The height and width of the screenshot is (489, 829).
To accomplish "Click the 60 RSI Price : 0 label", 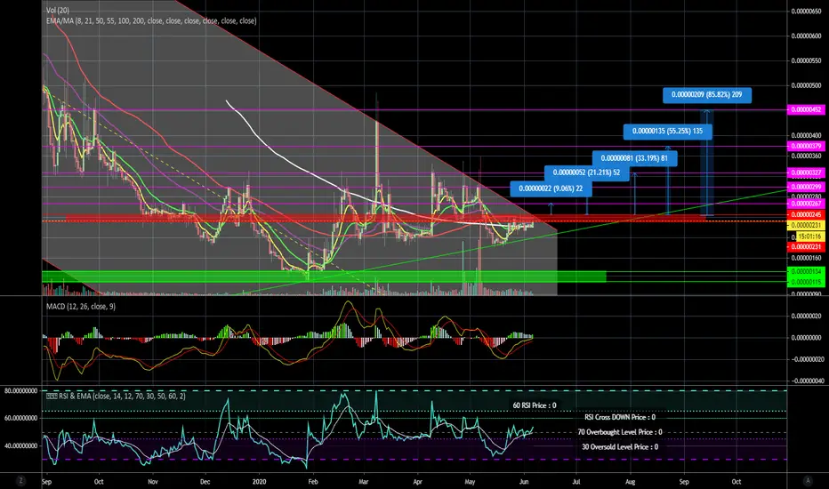I will [x=535, y=405].
